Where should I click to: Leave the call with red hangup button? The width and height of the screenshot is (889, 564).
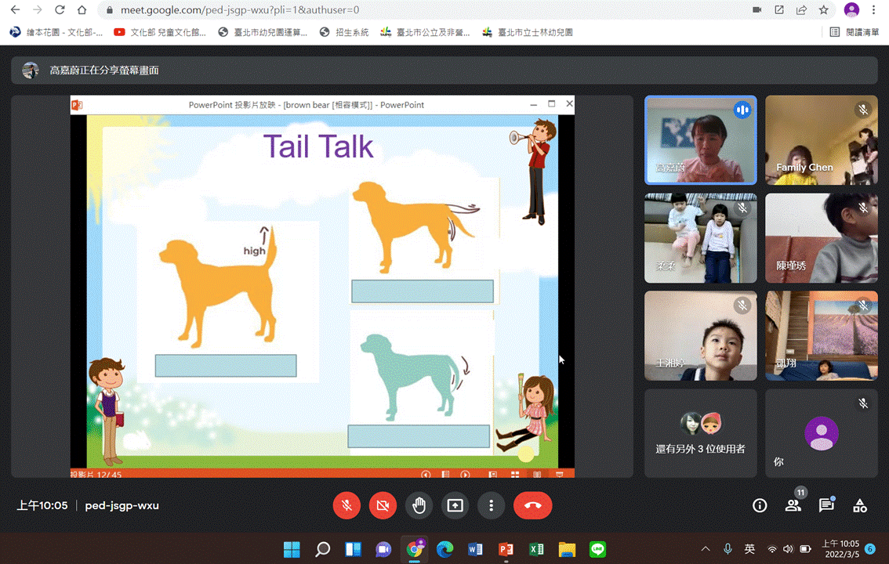532,506
